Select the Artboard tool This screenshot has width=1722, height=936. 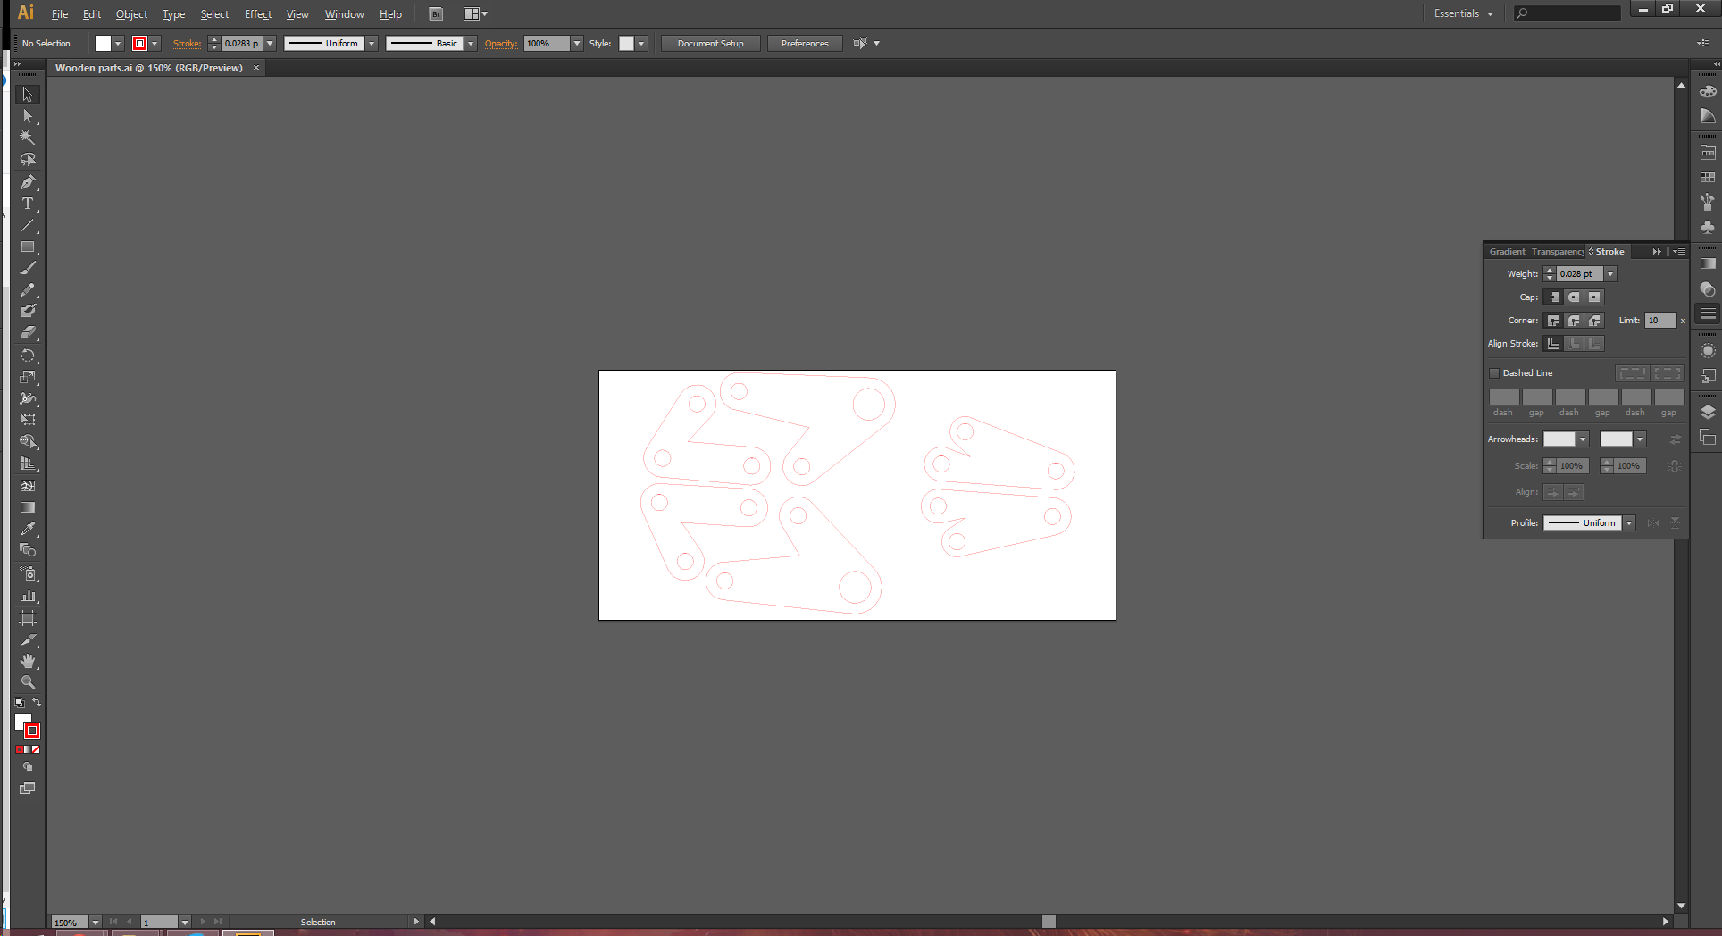point(28,618)
